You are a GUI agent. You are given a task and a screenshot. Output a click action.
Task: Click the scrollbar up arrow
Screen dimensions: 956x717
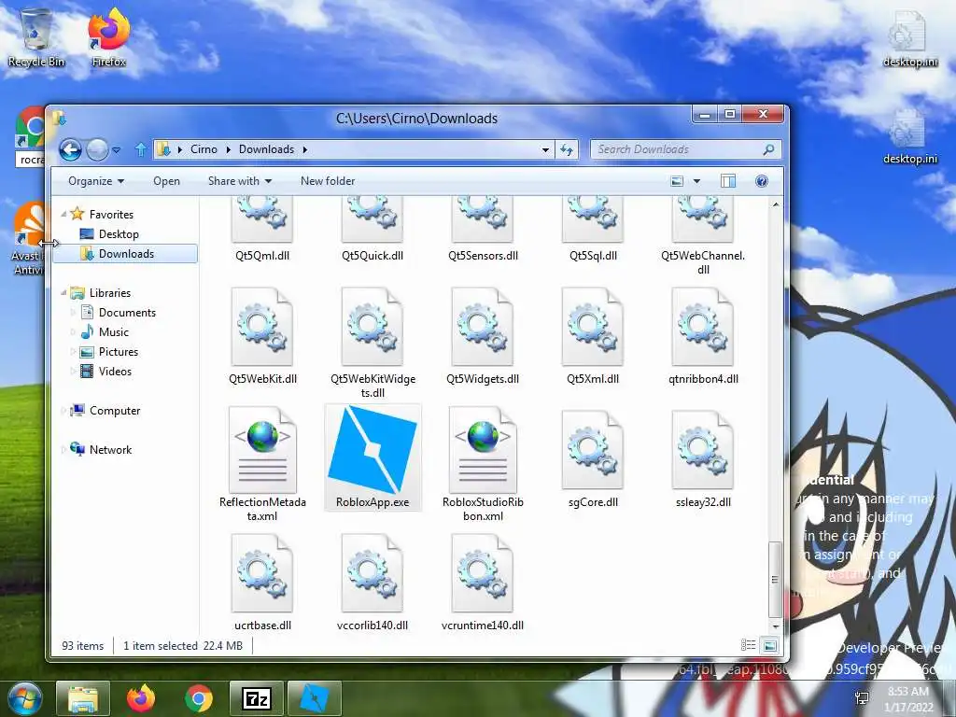click(775, 204)
